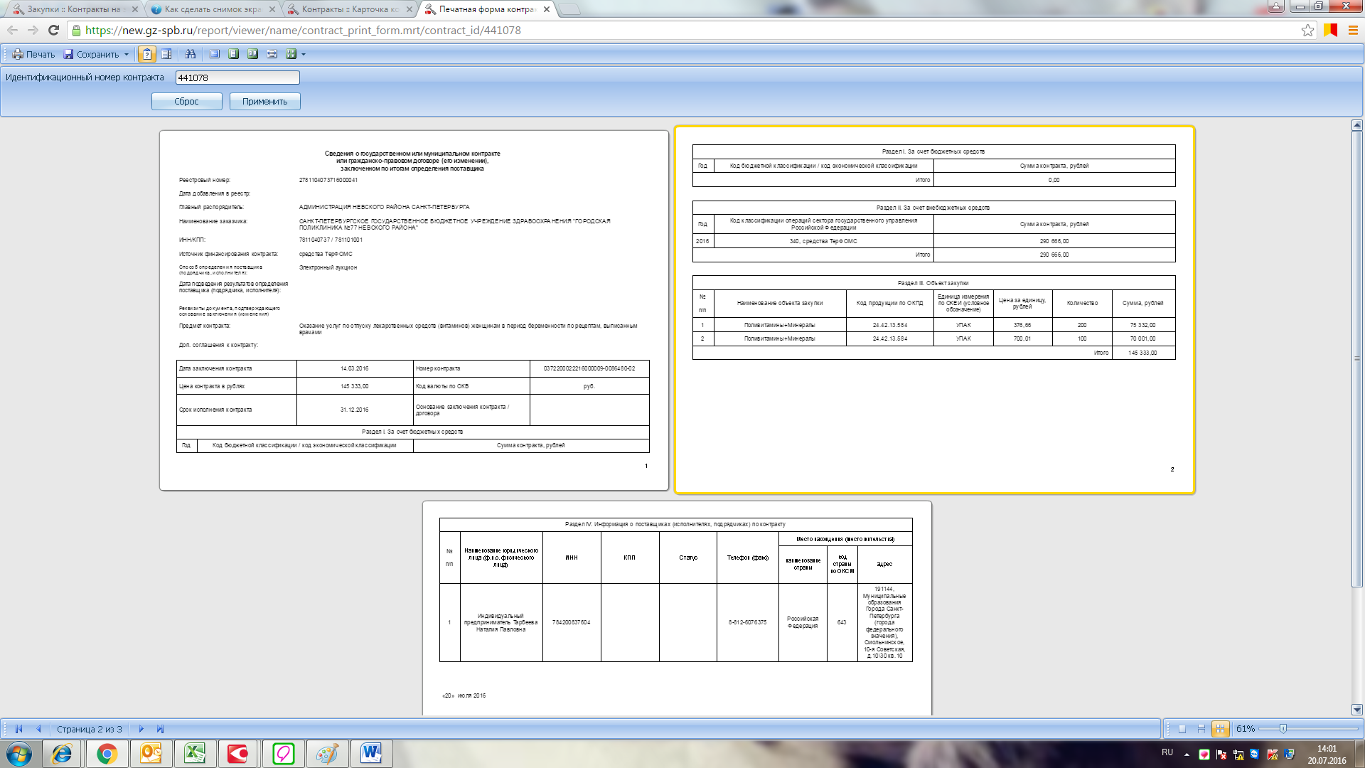
Task: Jump to last page arrow
Action: [x=160, y=729]
